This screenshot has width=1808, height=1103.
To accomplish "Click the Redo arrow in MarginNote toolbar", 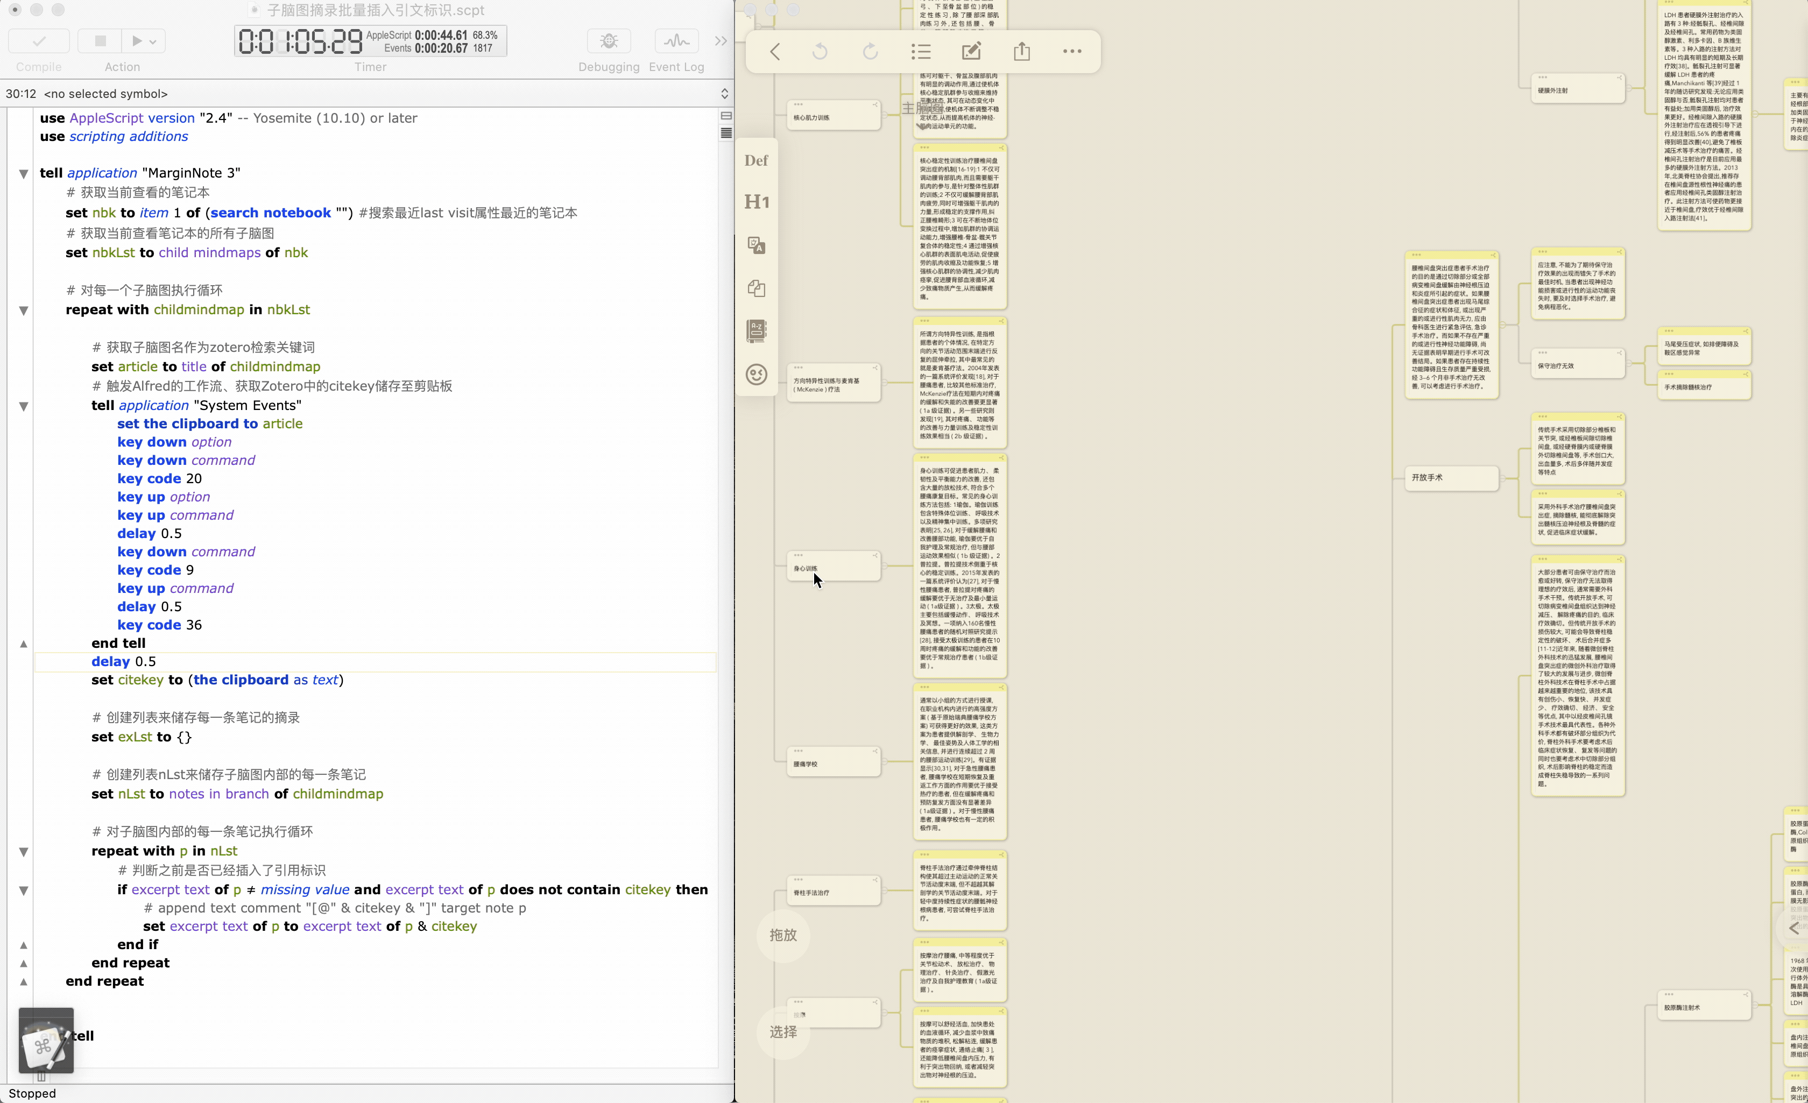I will click(870, 51).
